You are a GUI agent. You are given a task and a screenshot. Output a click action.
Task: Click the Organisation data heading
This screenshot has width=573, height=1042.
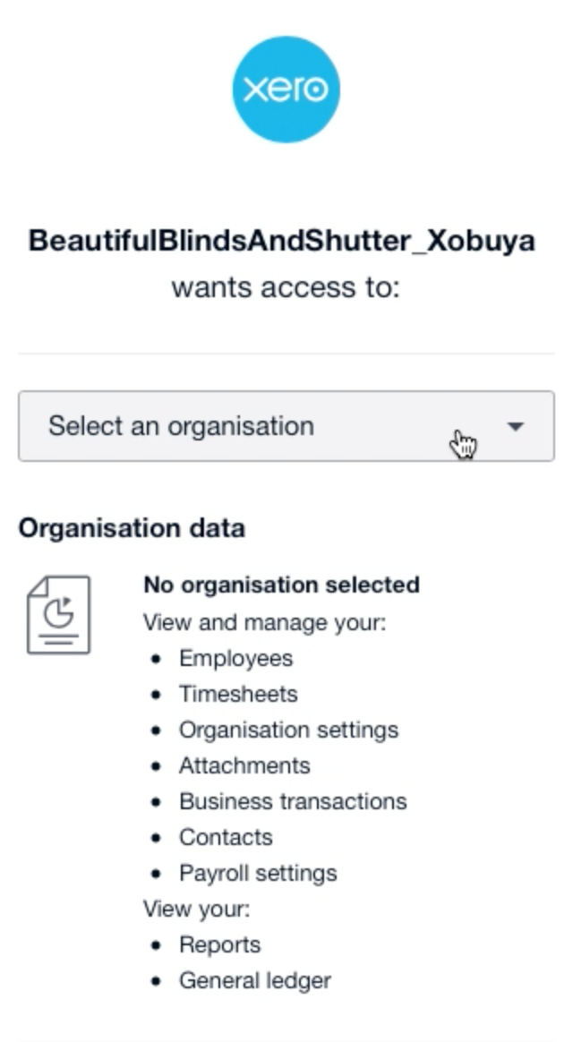click(132, 528)
